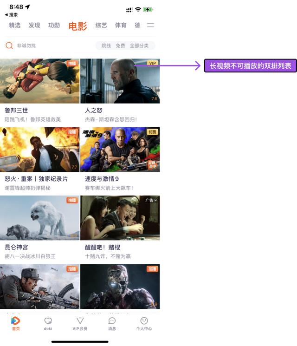Tap the orange search magnifier icon
Viewport: 297px width, 346px height.
tap(9, 46)
